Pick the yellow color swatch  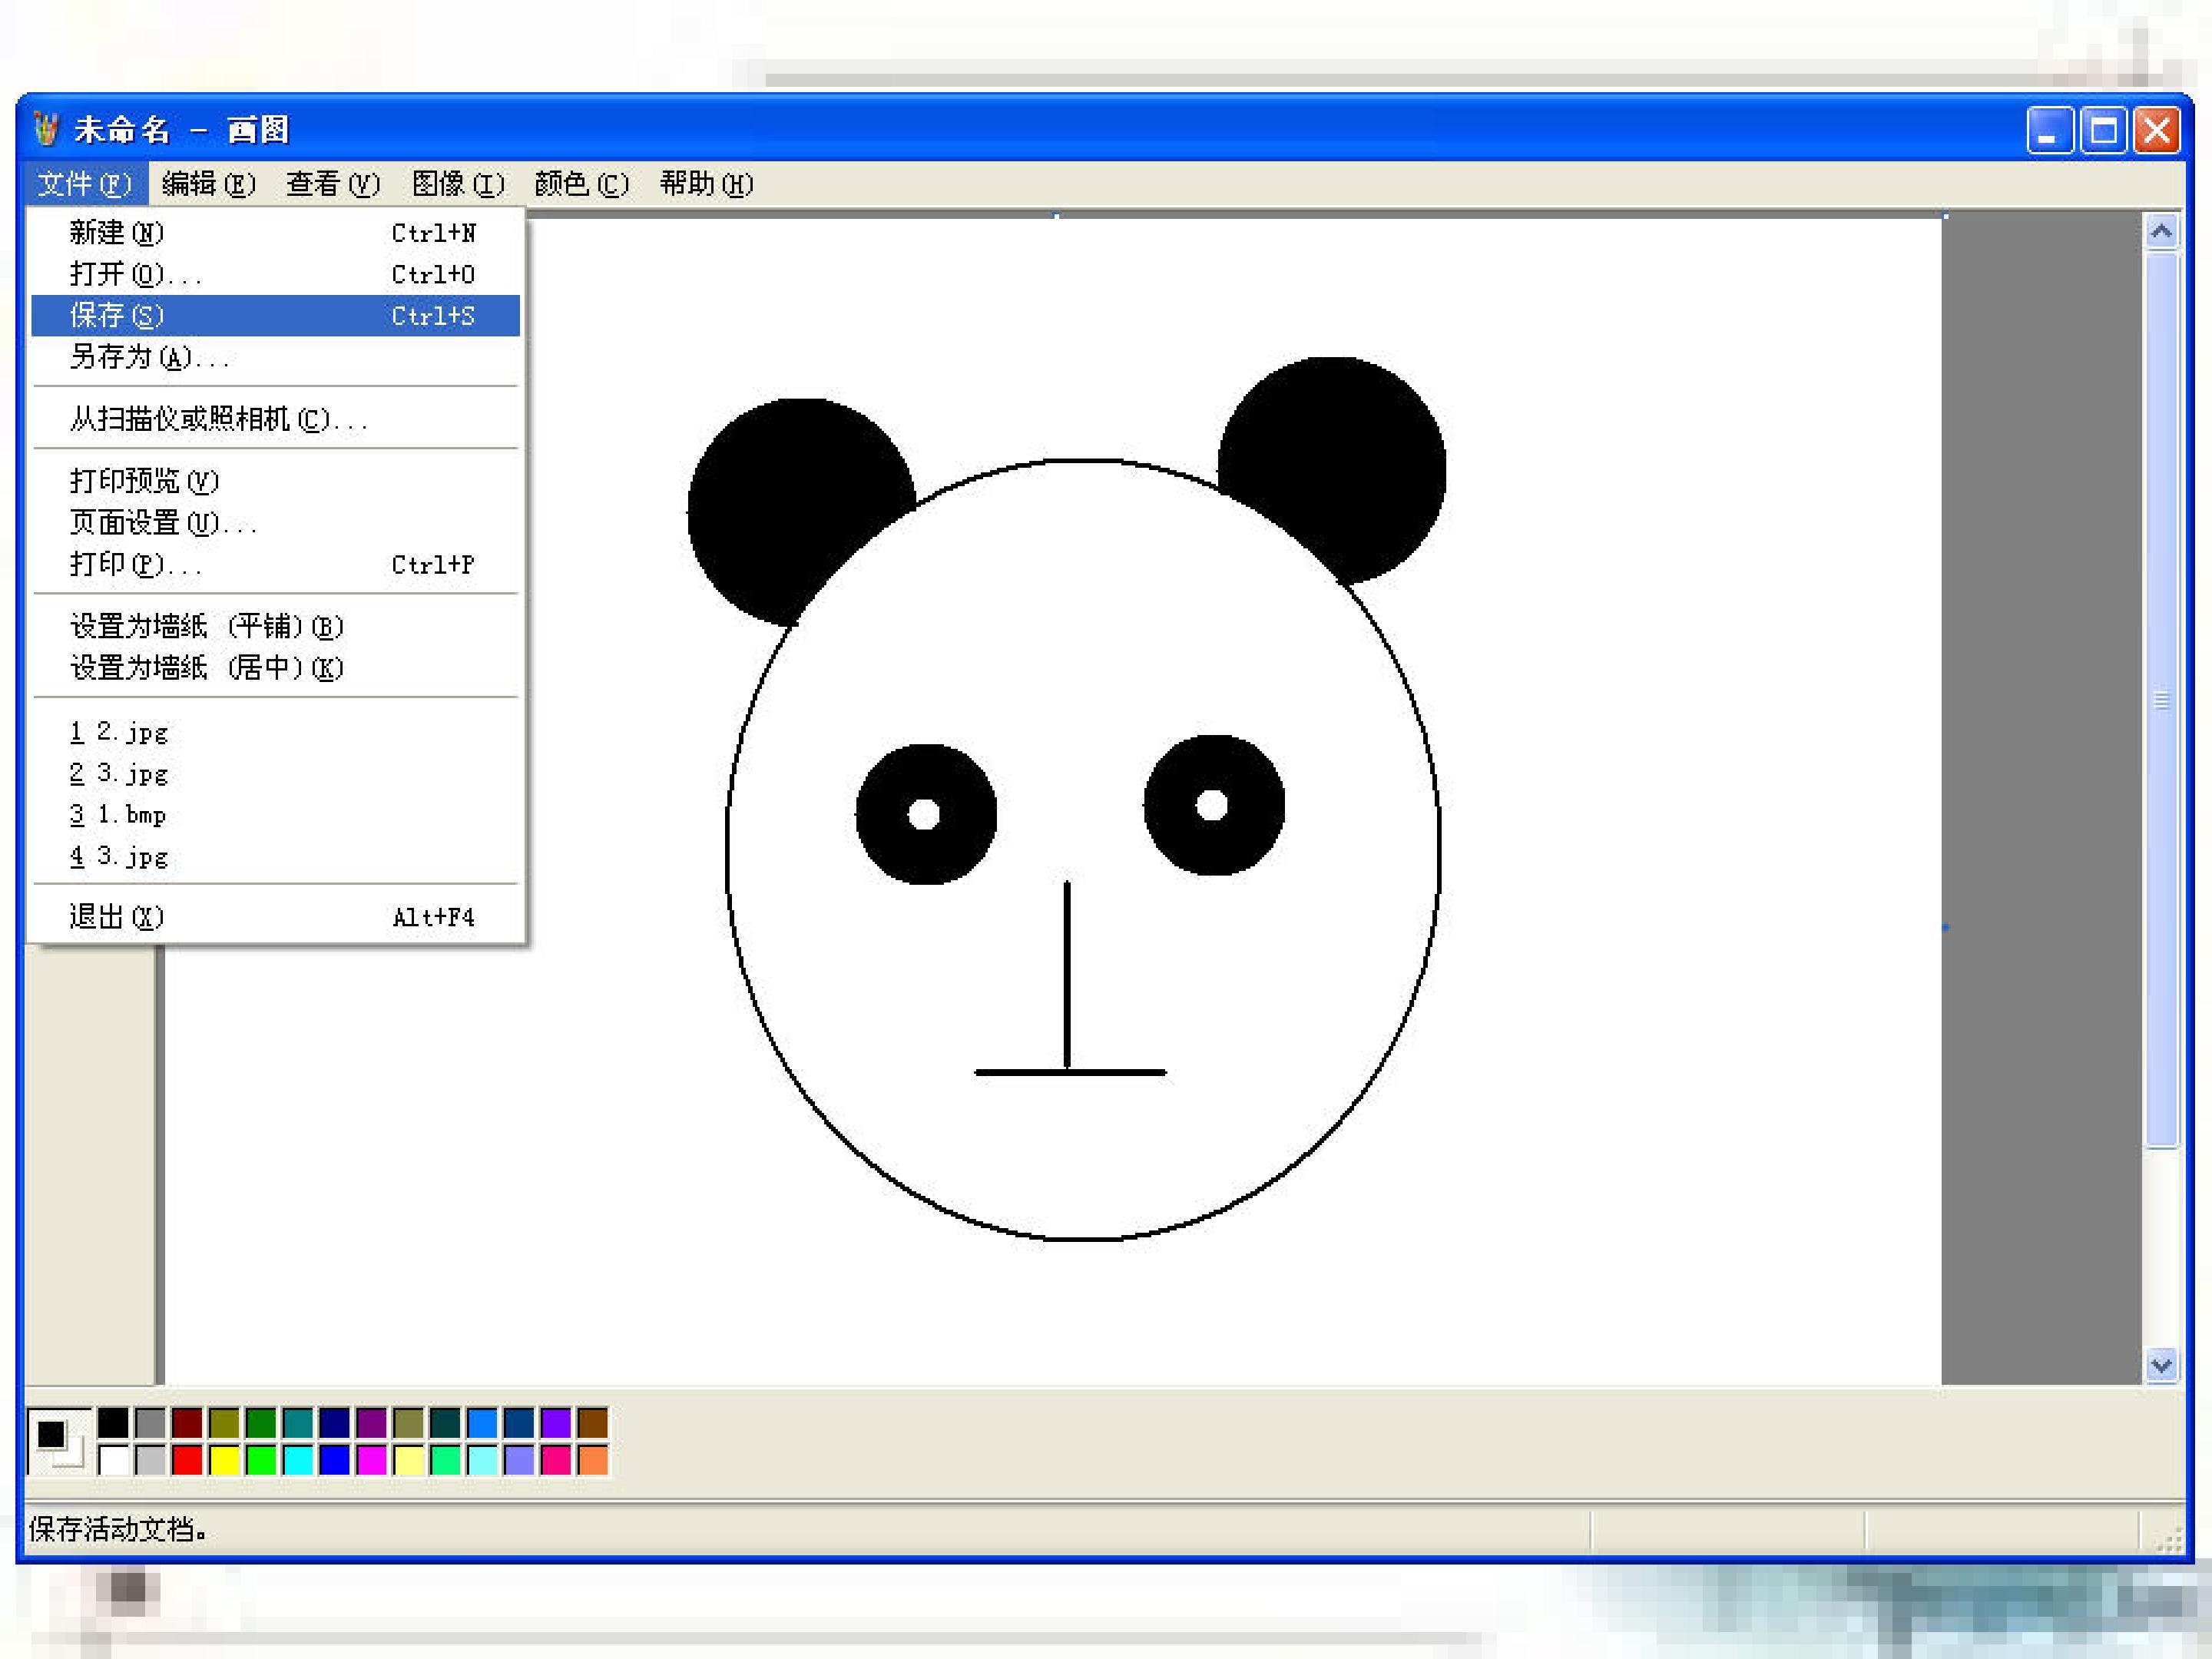[x=224, y=1460]
